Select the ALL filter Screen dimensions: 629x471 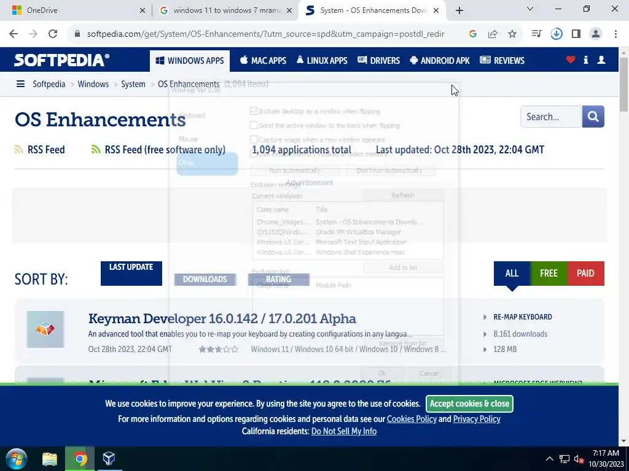(x=512, y=274)
